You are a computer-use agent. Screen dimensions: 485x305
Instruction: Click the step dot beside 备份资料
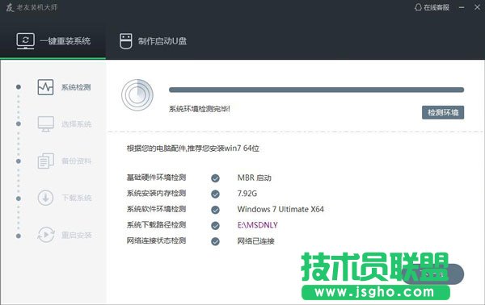tap(19, 161)
